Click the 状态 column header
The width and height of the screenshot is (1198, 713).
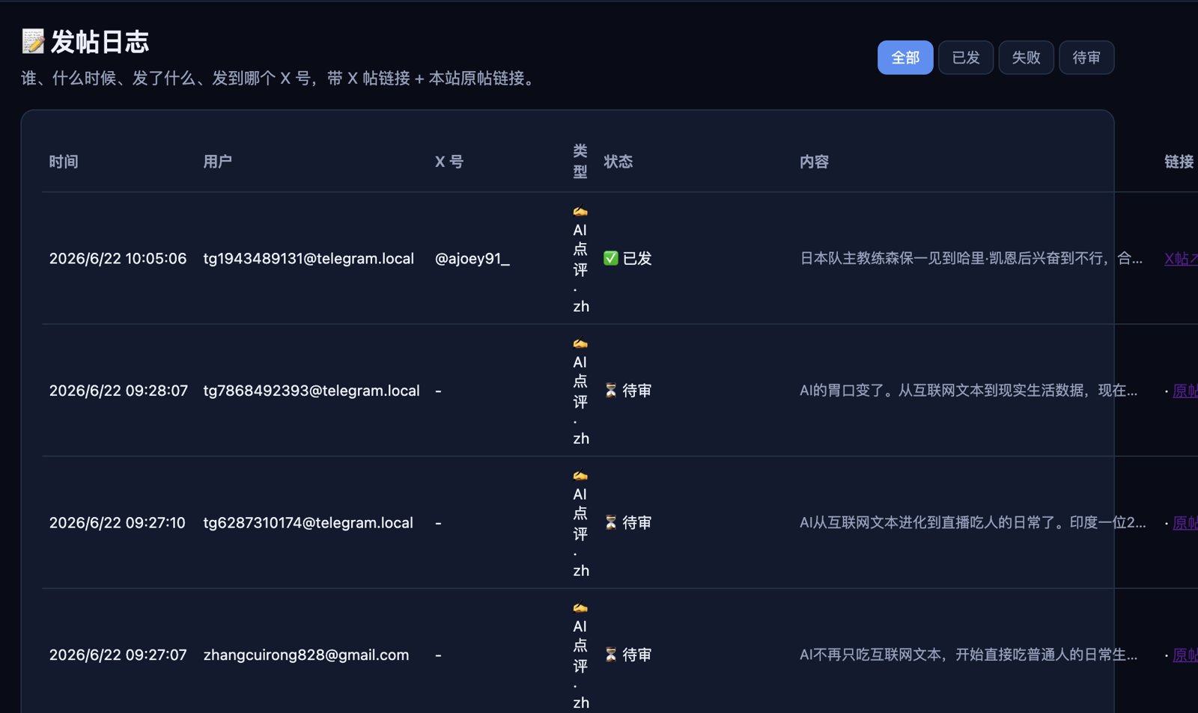[618, 162]
